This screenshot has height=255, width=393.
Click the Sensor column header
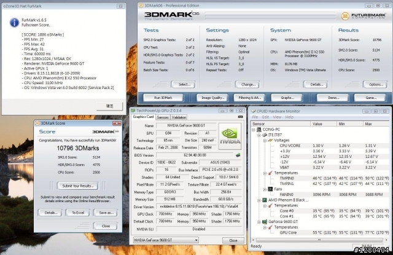click(x=280, y=124)
